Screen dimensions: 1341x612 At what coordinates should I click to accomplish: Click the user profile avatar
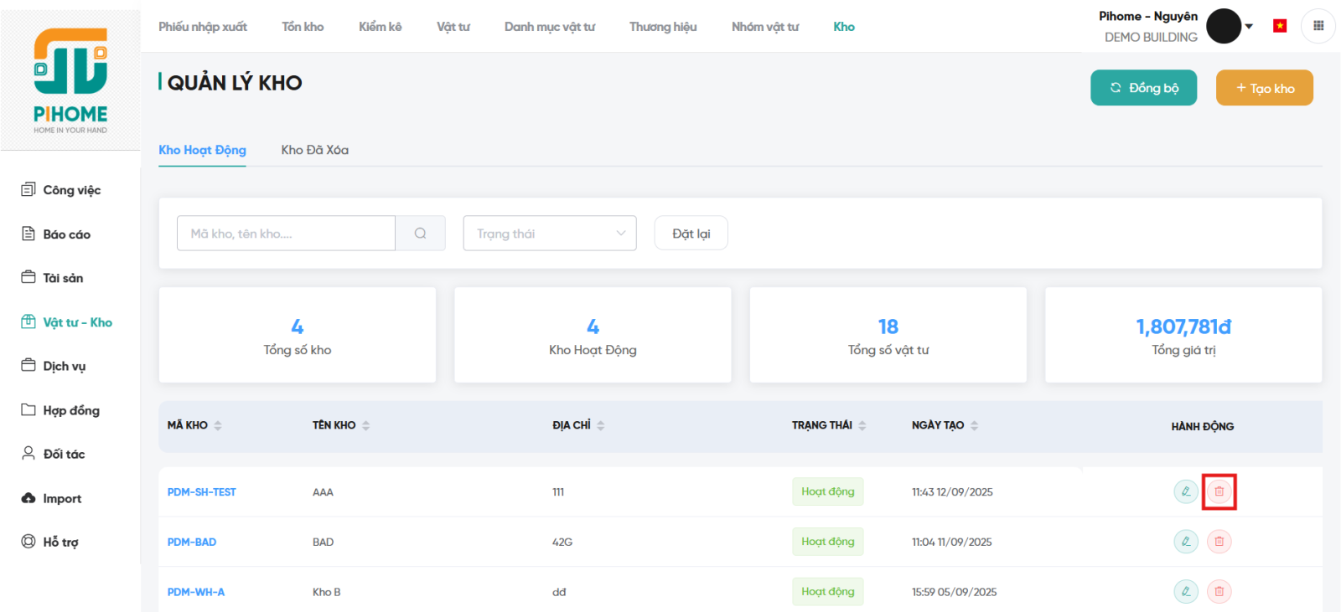tap(1223, 26)
